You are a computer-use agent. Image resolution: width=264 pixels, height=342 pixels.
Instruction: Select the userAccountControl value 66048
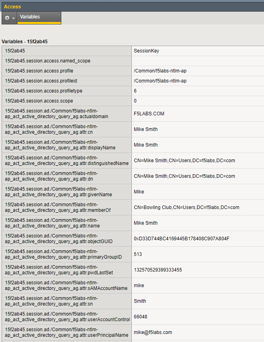point(141,317)
